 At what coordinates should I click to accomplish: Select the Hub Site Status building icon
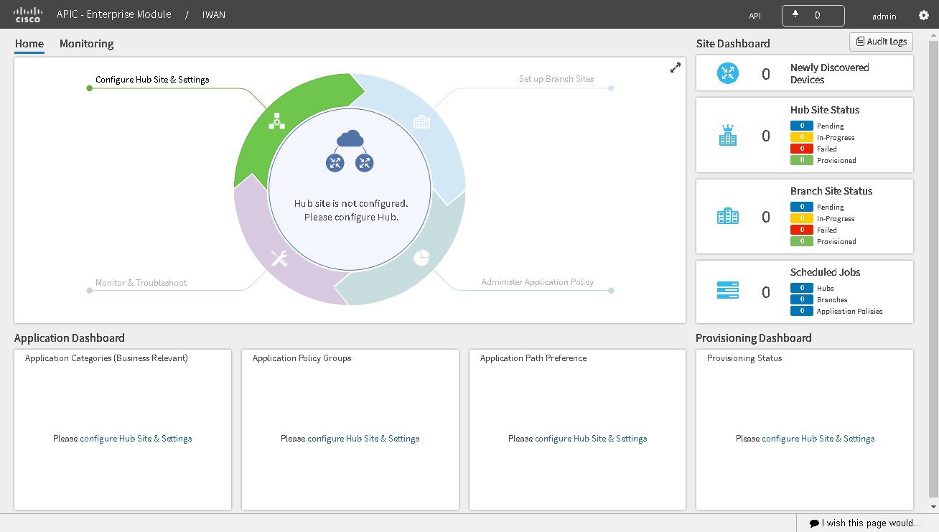pyautogui.click(x=728, y=135)
